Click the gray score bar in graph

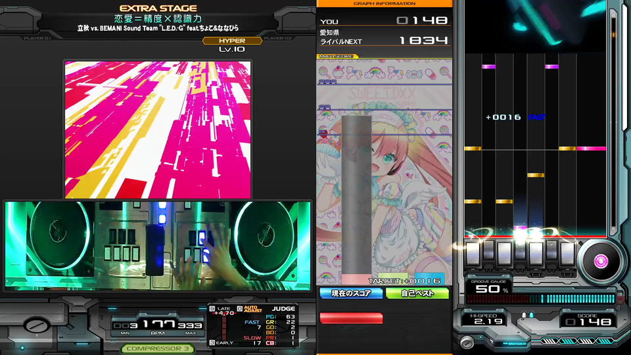(x=356, y=195)
